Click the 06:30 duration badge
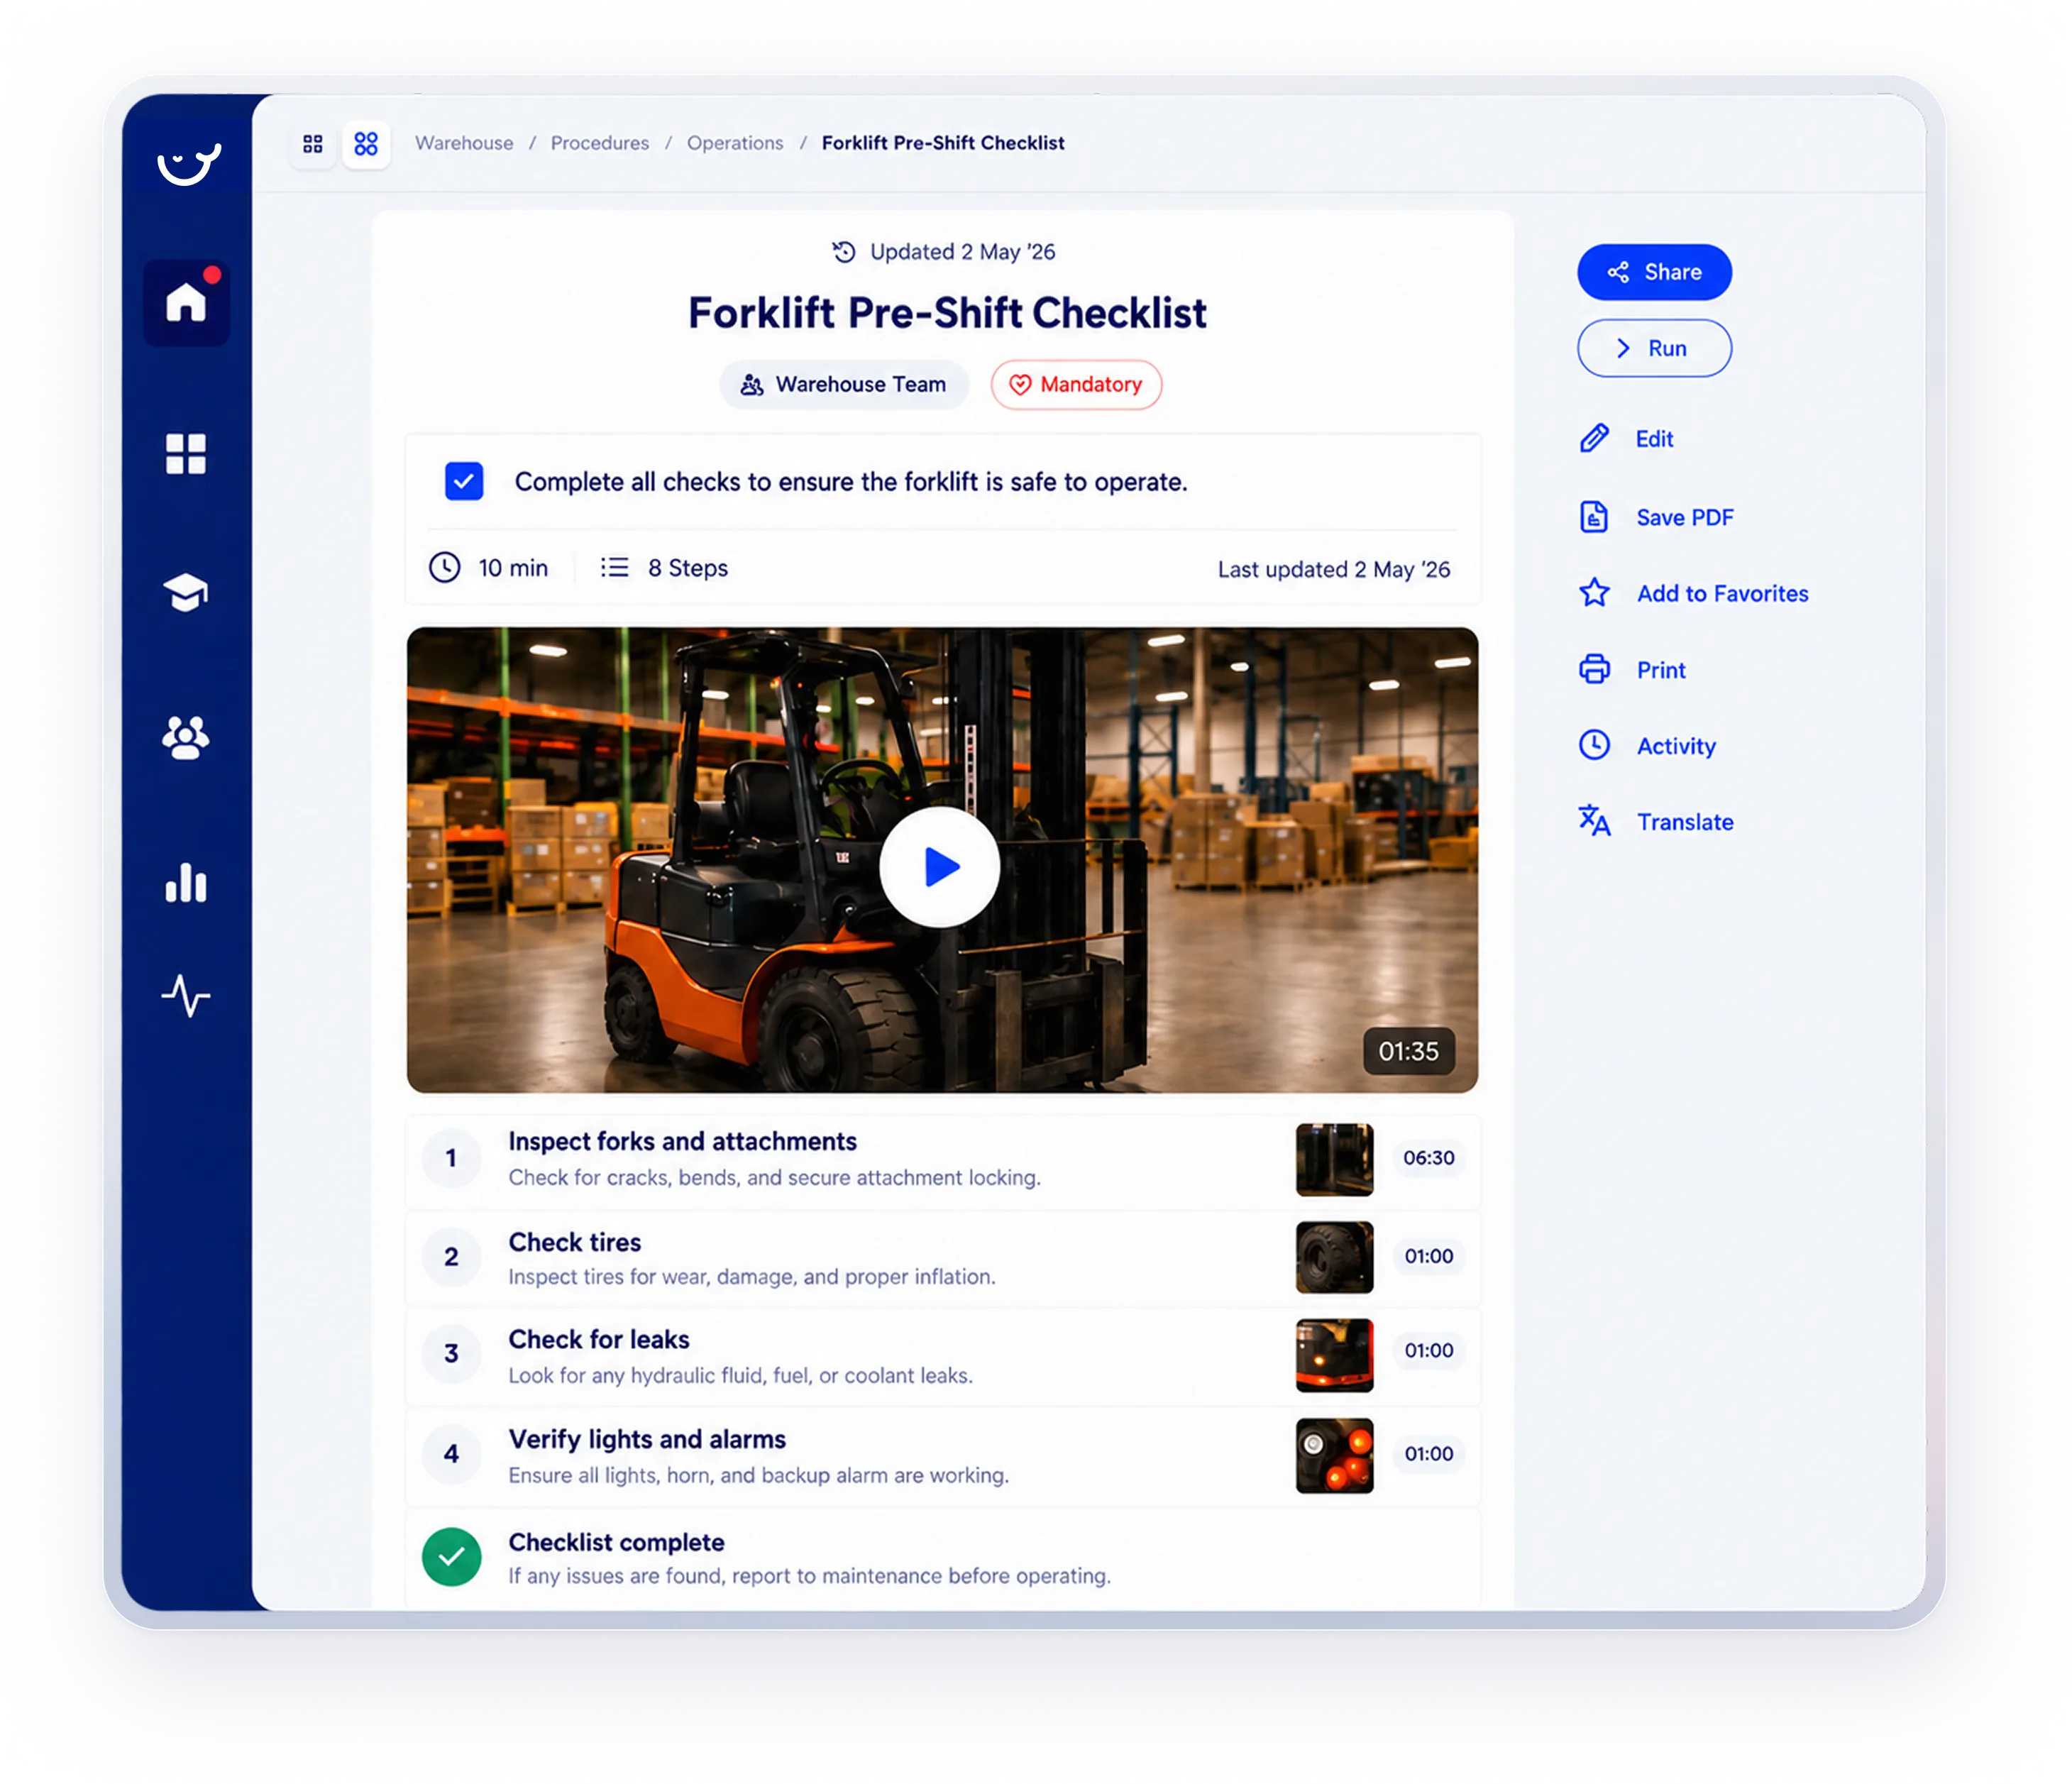This screenshot has width=2072, height=1784. click(x=1428, y=1158)
